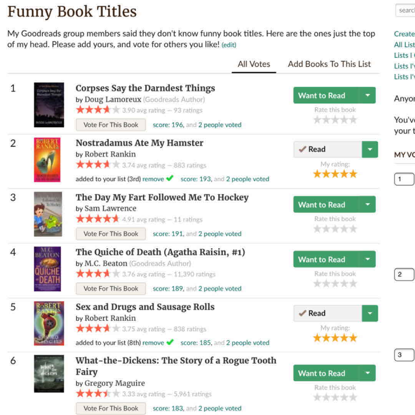Click the edit link after the list description
This screenshot has height=415, width=415.
[229, 45]
